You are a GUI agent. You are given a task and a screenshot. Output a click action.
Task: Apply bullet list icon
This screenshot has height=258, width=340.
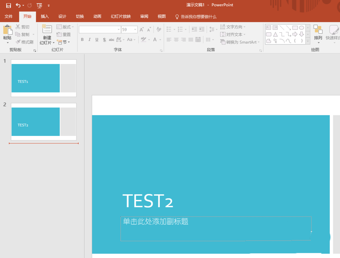tap(169, 29)
